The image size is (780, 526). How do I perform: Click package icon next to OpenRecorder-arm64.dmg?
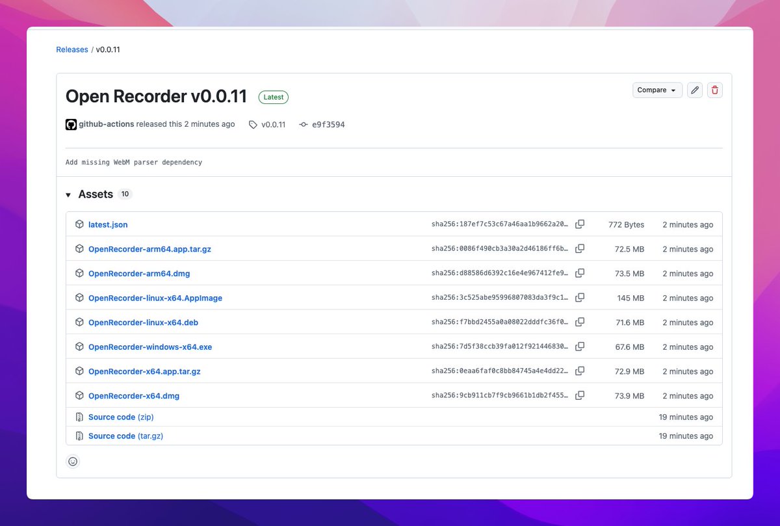pyautogui.click(x=79, y=273)
